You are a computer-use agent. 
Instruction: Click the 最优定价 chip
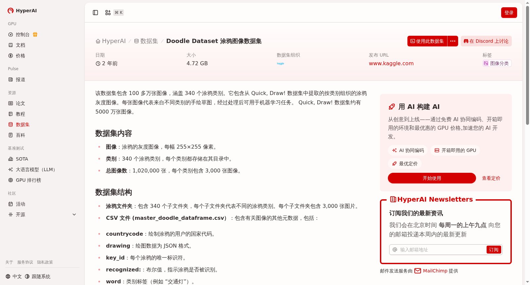(405, 164)
